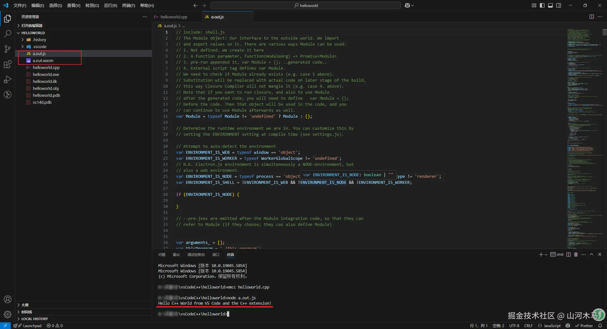Kill the terminal with trash icon
607x329 pixels.
click(x=576, y=255)
